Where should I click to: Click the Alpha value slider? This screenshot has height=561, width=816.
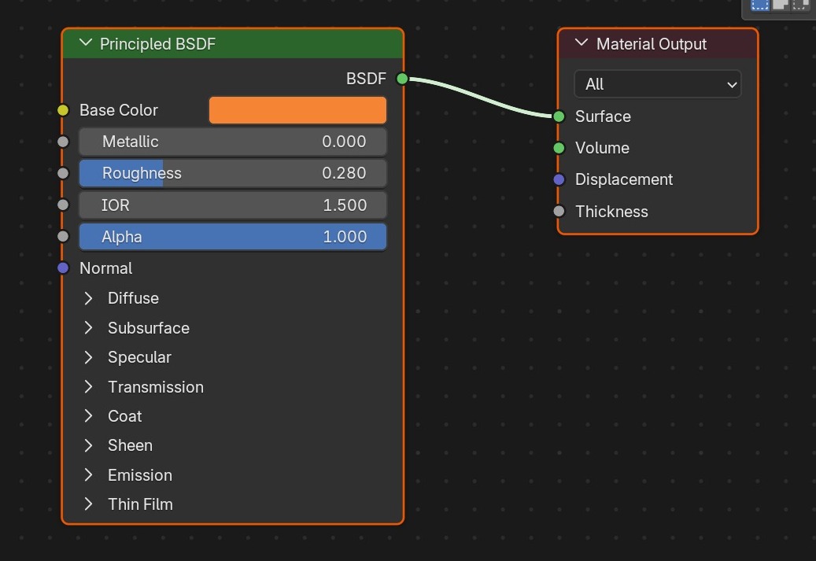click(233, 237)
